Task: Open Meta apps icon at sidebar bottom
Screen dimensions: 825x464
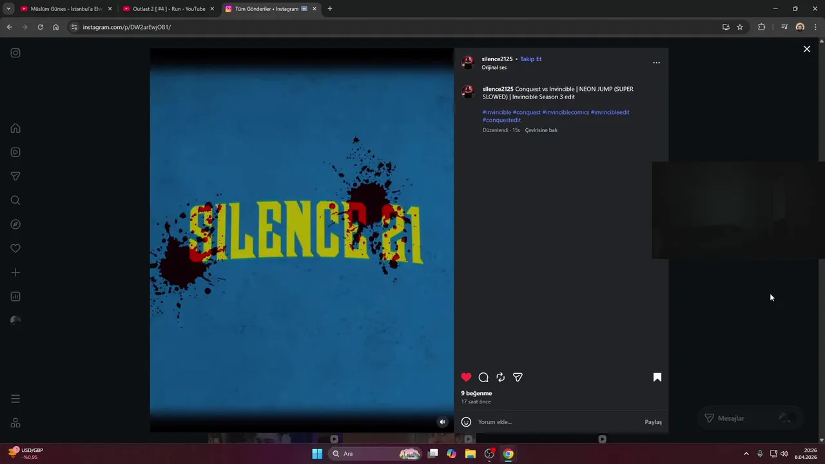Action: 15,423
